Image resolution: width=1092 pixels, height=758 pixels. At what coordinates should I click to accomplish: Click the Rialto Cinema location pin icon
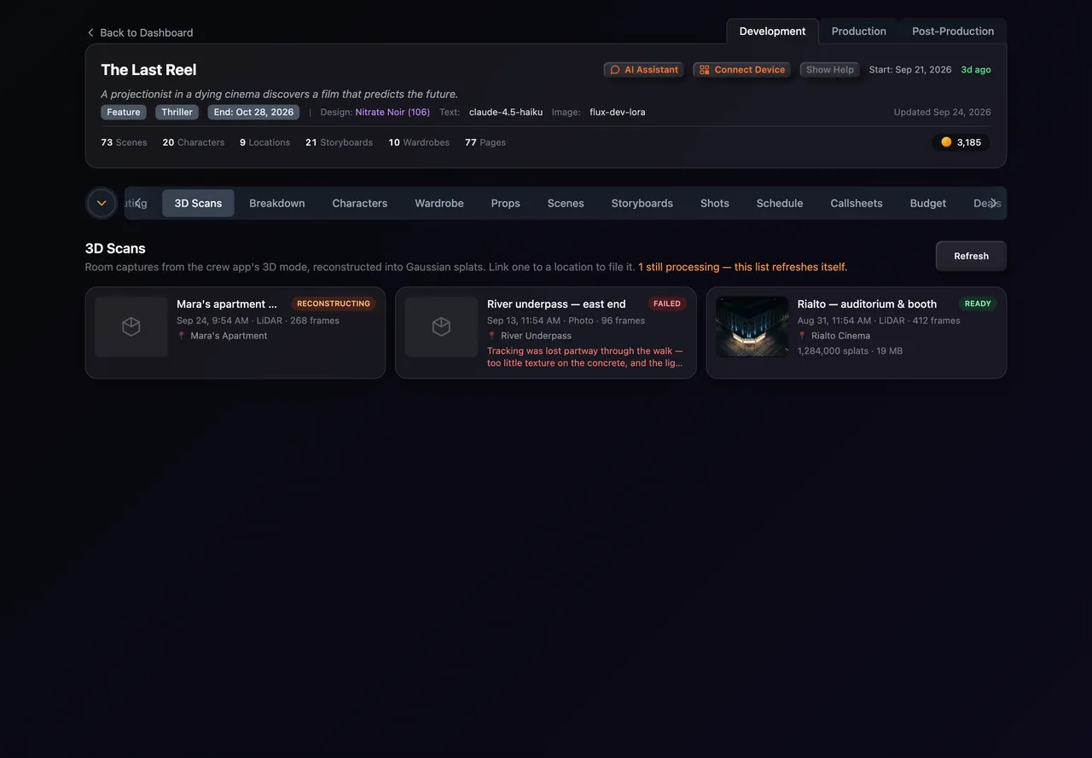(802, 336)
